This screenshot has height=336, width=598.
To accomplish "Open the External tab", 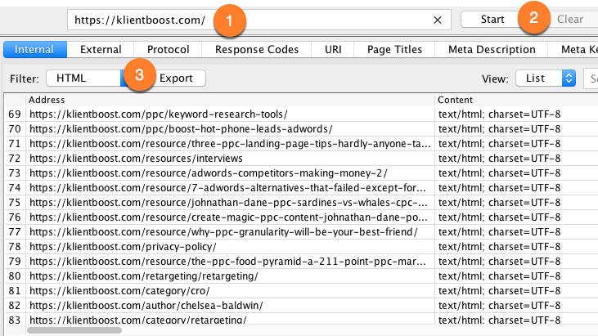I will tap(101, 50).
